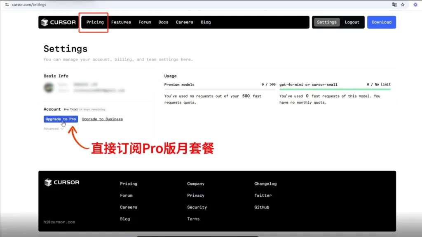This screenshot has width=422, height=237.
Task: Click the Usage section heading
Action: [170, 76]
